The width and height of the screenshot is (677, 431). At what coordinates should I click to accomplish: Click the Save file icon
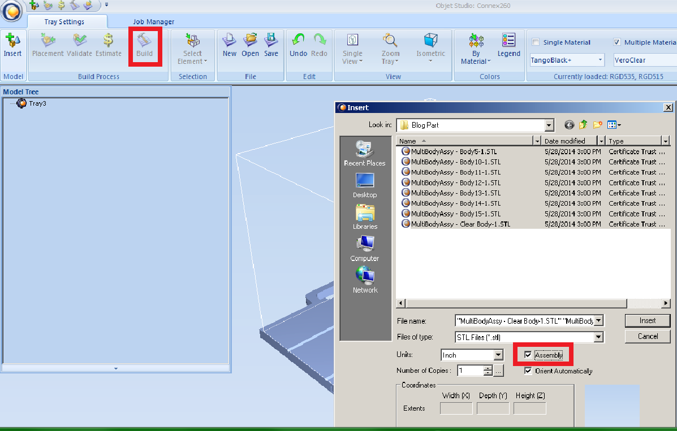[x=271, y=41]
